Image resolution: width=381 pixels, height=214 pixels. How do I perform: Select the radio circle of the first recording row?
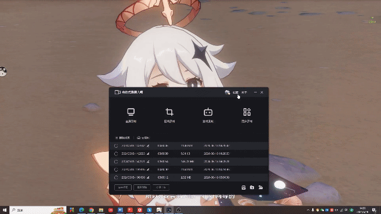click(116, 146)
